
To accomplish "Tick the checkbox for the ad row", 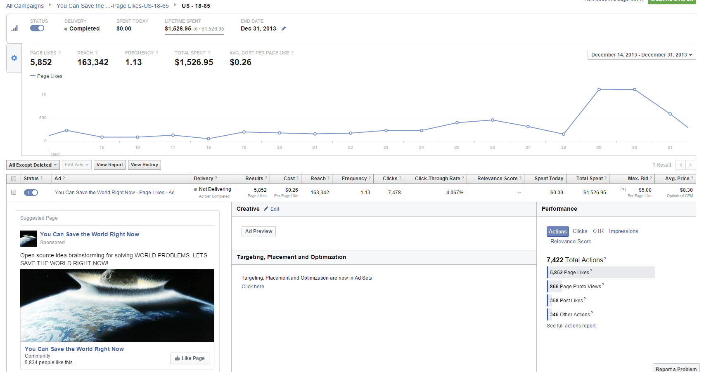I will pos(14,192).
